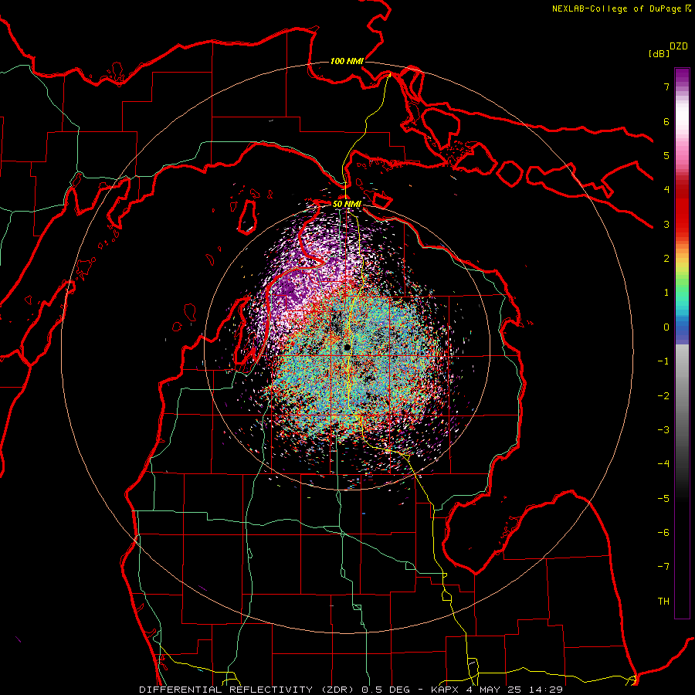The height and width of the screenshot is (695, 695).
Task: Click the -6 value on the color scale
Action: coord(663,533)
